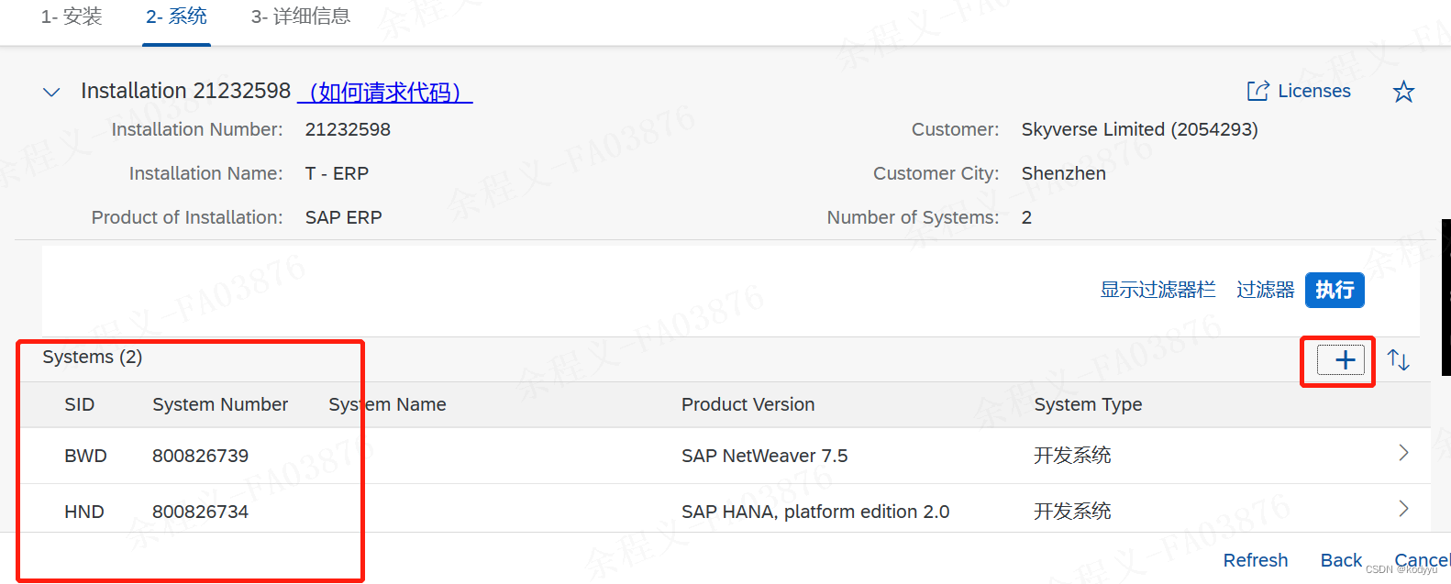The image size is (1451, 584).
Task: Open the （如何请求代码） link
Action: (384, 91)
